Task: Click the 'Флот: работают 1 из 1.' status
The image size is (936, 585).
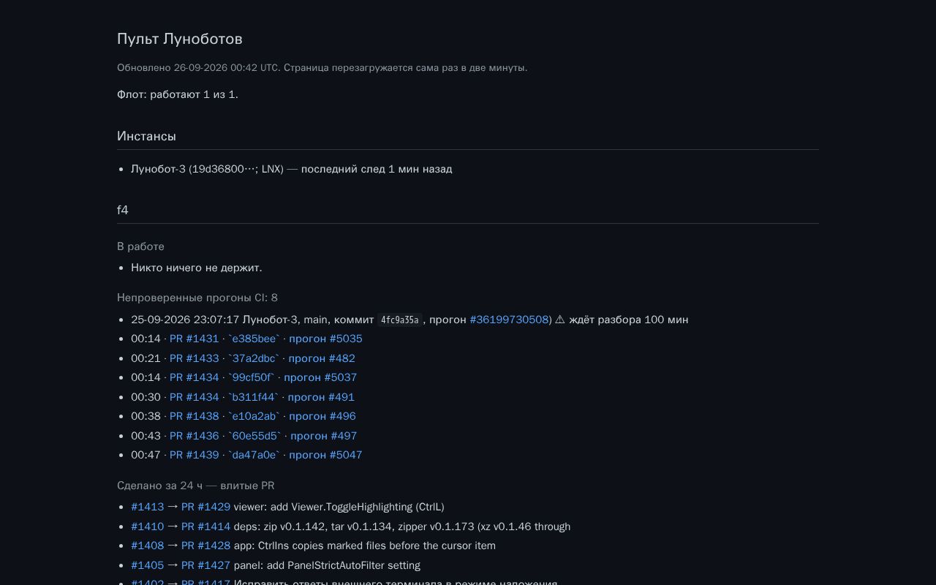Action: tap(178, 94)
